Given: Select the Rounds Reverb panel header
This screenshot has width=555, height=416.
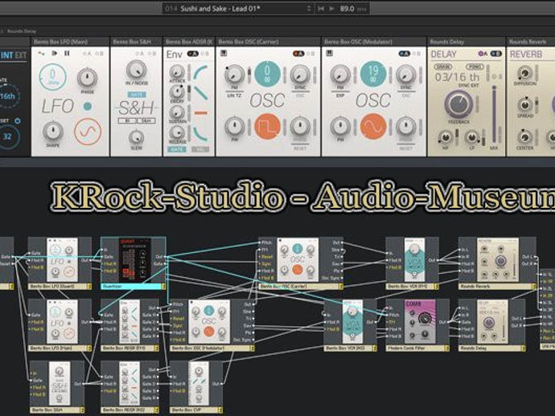Looking at the screenshot, I should [531, 42].
